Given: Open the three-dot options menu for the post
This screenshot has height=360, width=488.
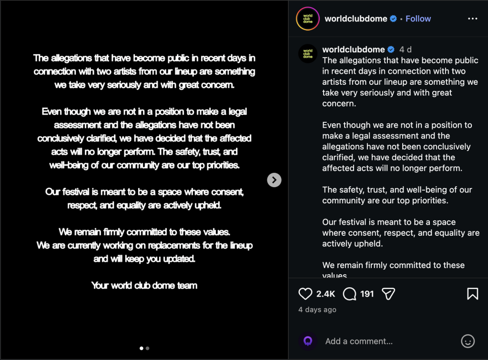Looking at the screenshot, I should (472, 19).
